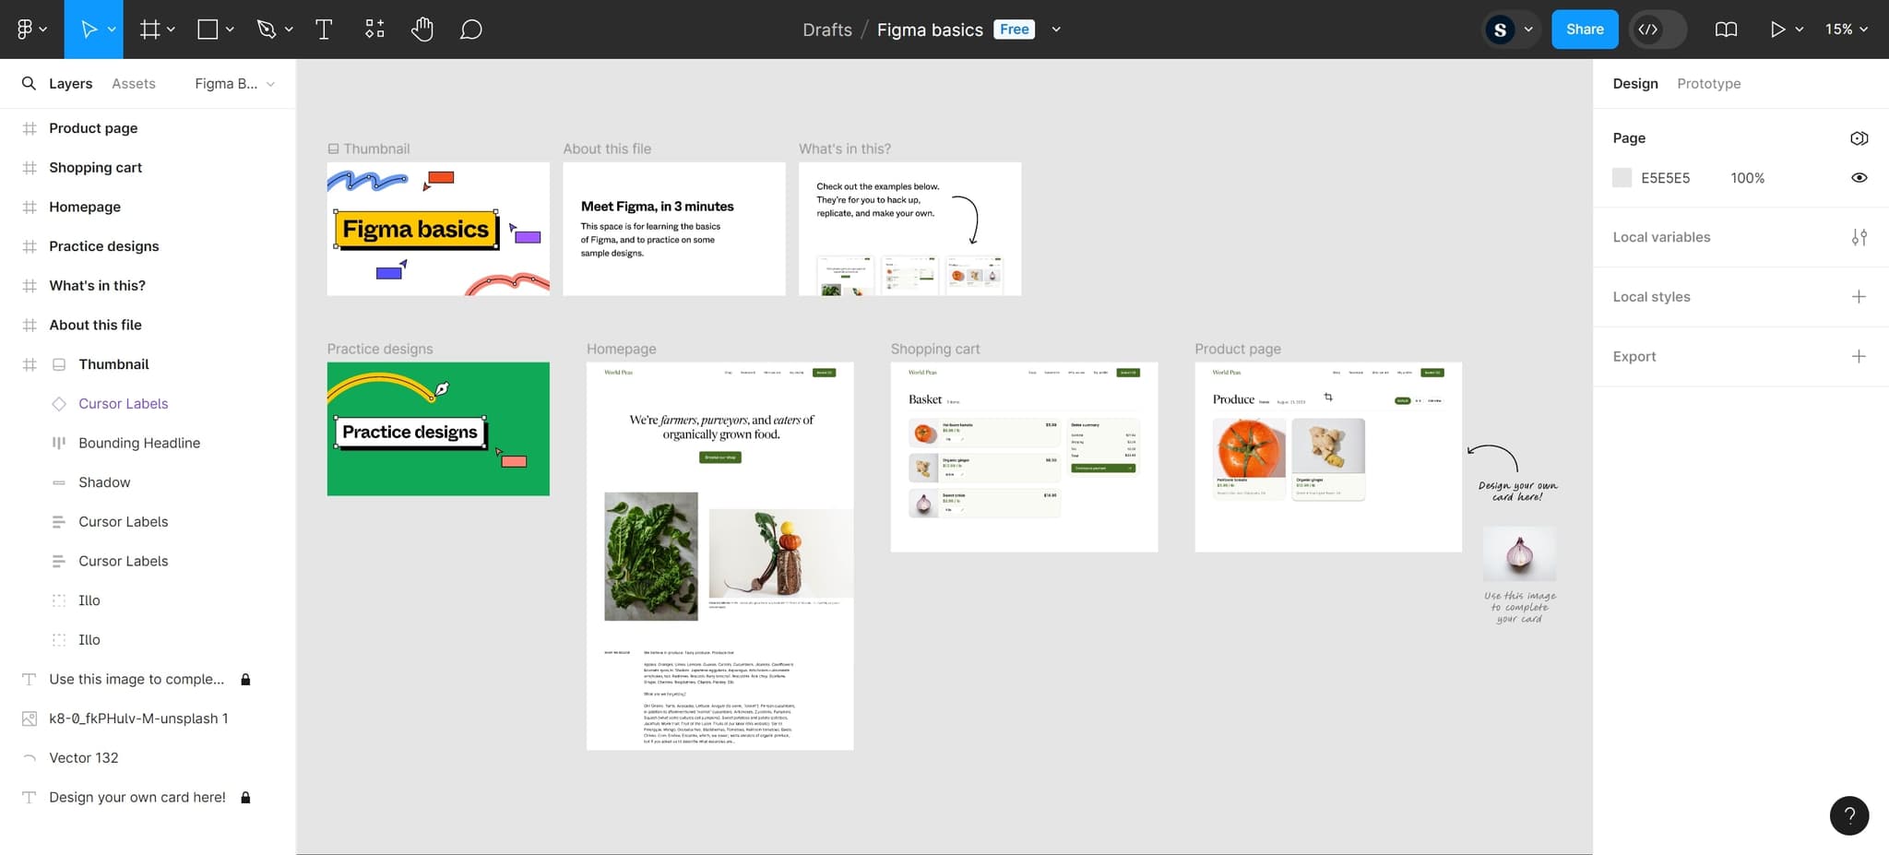Unlock the 'Design your own card here!' layer
The width and height of the screenshot is (1889, 855).
point(245,797)
